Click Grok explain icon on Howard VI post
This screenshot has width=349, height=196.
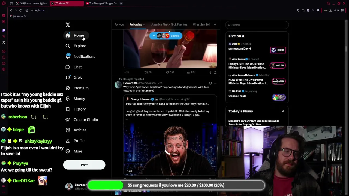click(x=210, y=83)
